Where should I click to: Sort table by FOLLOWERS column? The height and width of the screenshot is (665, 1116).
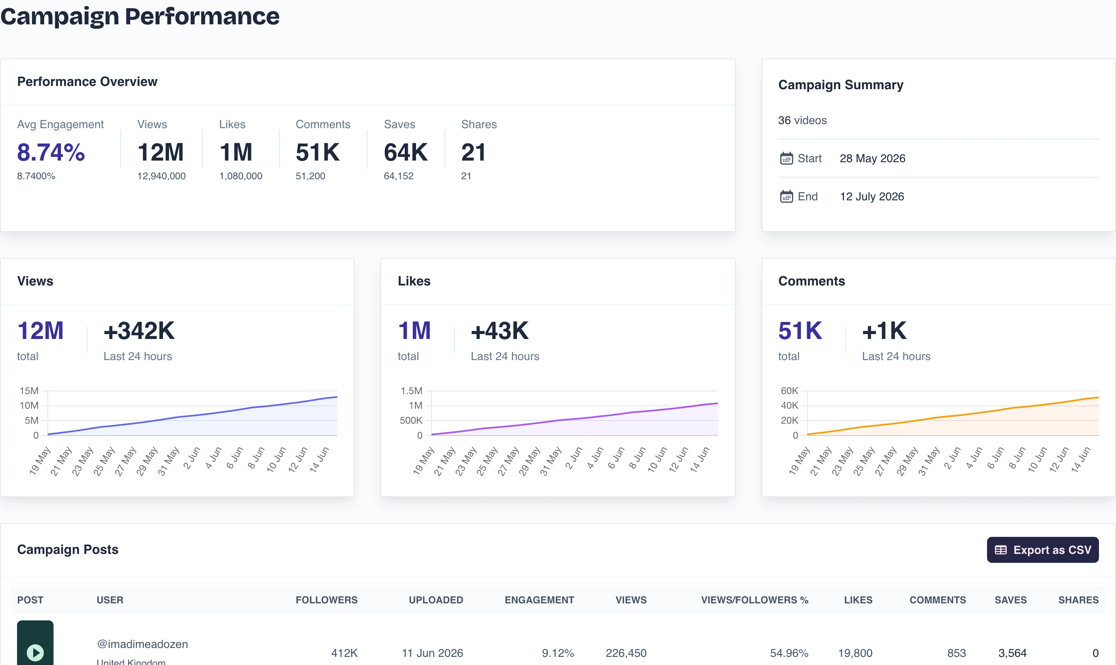tap(326, 600)
